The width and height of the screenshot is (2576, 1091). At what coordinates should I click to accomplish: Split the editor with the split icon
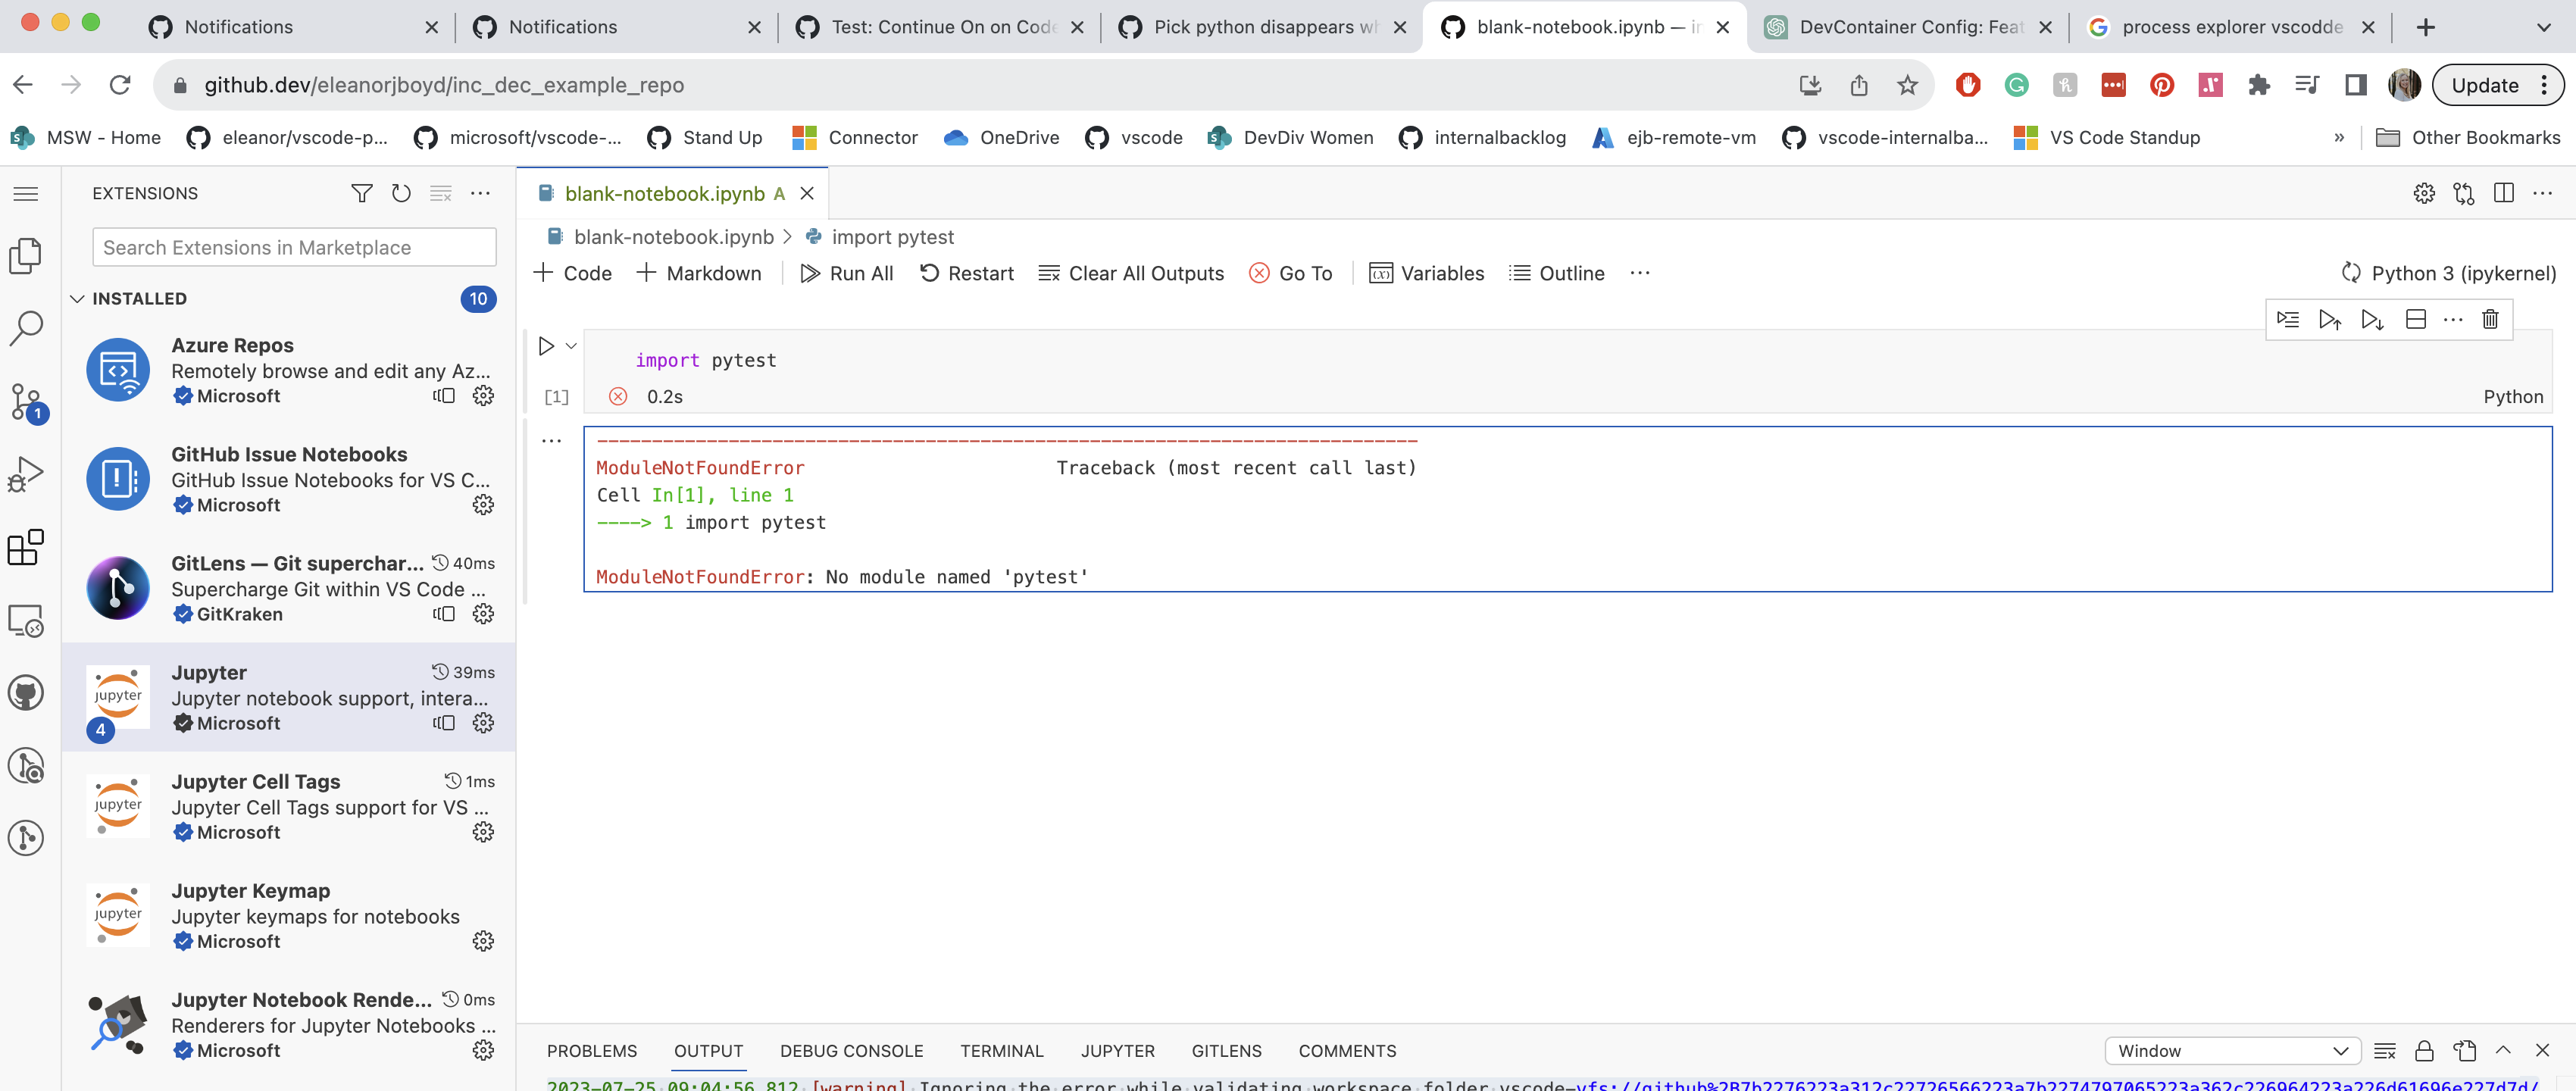pos(2504,193)
